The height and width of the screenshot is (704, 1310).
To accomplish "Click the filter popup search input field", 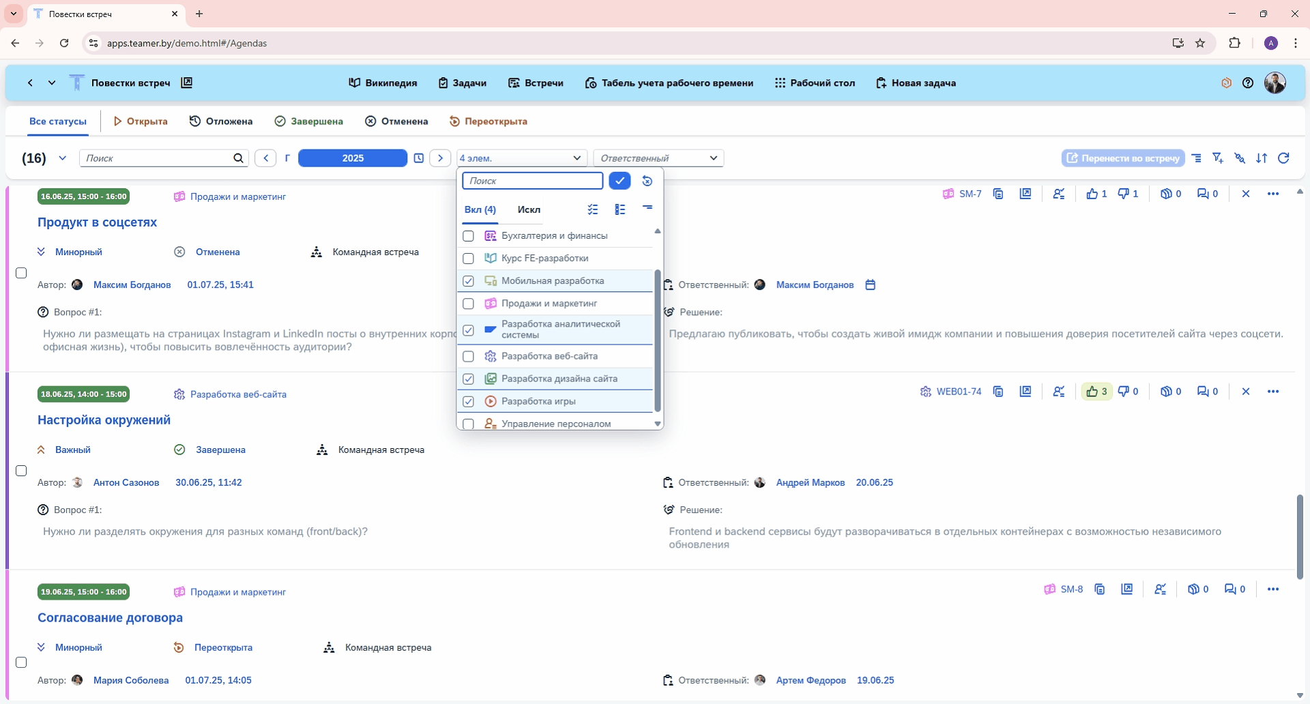I will 532,181.
